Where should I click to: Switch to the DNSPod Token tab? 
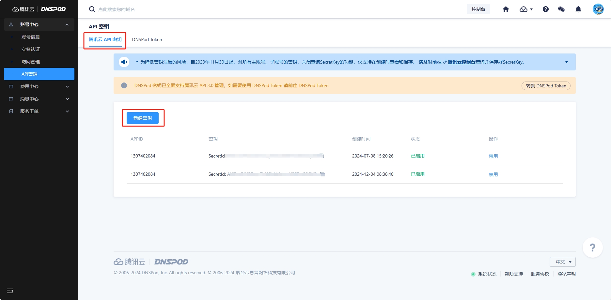[147, 39]
